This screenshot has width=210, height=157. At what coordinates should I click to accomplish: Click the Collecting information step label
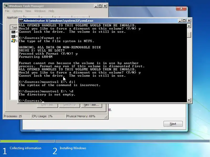pos(25,148)
